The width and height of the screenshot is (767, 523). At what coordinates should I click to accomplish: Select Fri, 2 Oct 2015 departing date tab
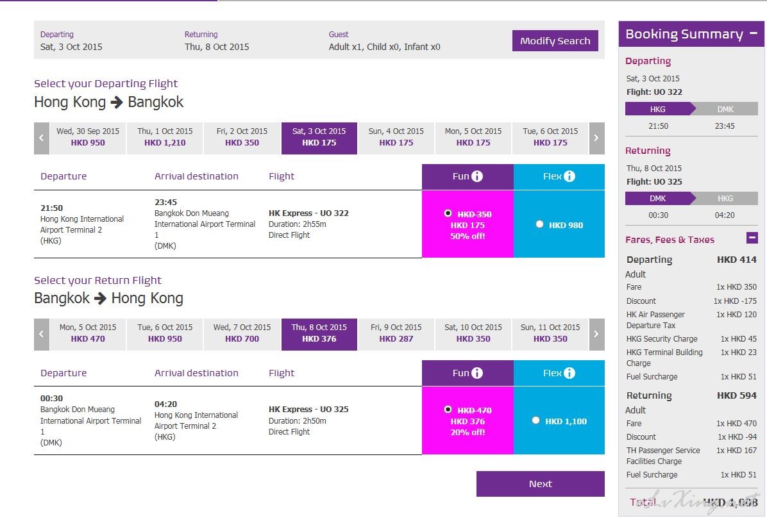click(242, 137)
